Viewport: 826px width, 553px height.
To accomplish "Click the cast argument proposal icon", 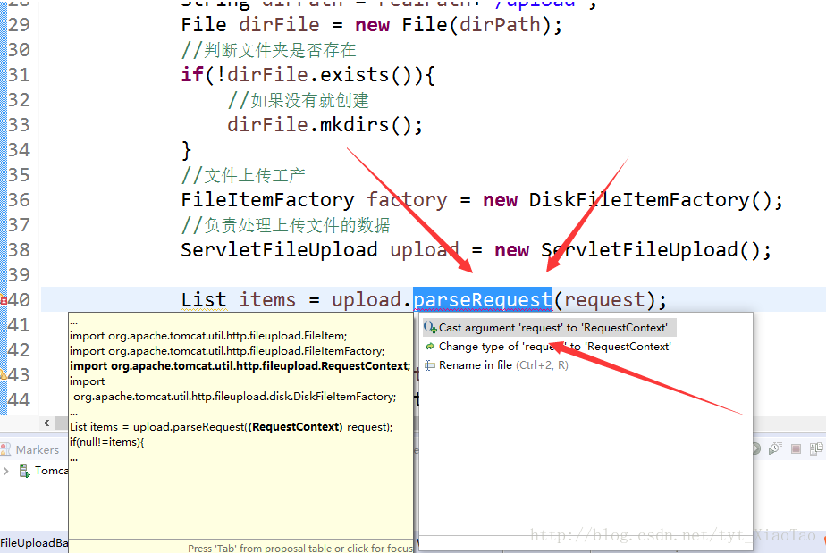I will (430, 328).
